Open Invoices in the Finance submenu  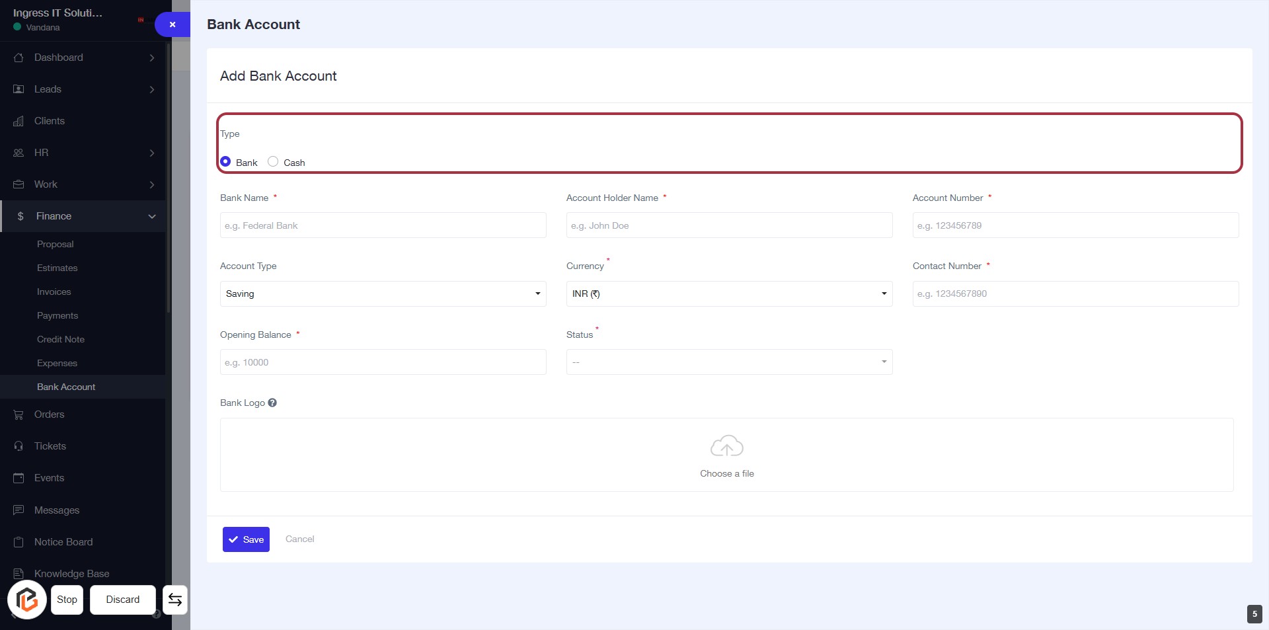(54, 292)
